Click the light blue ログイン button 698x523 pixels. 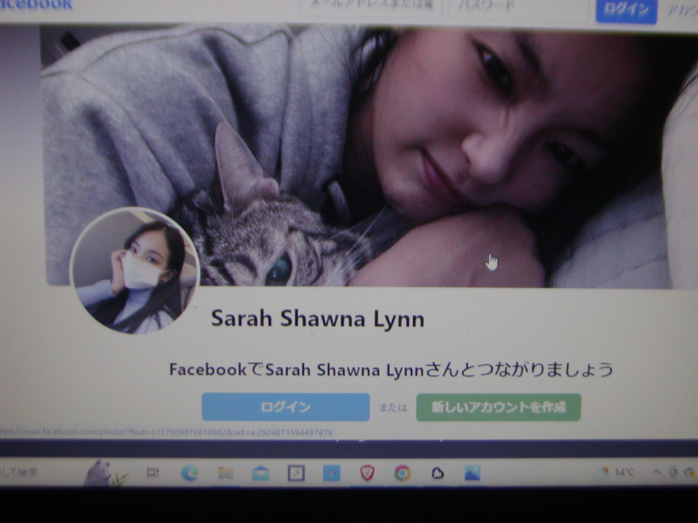pyautogui.click(x=286, y=407)
